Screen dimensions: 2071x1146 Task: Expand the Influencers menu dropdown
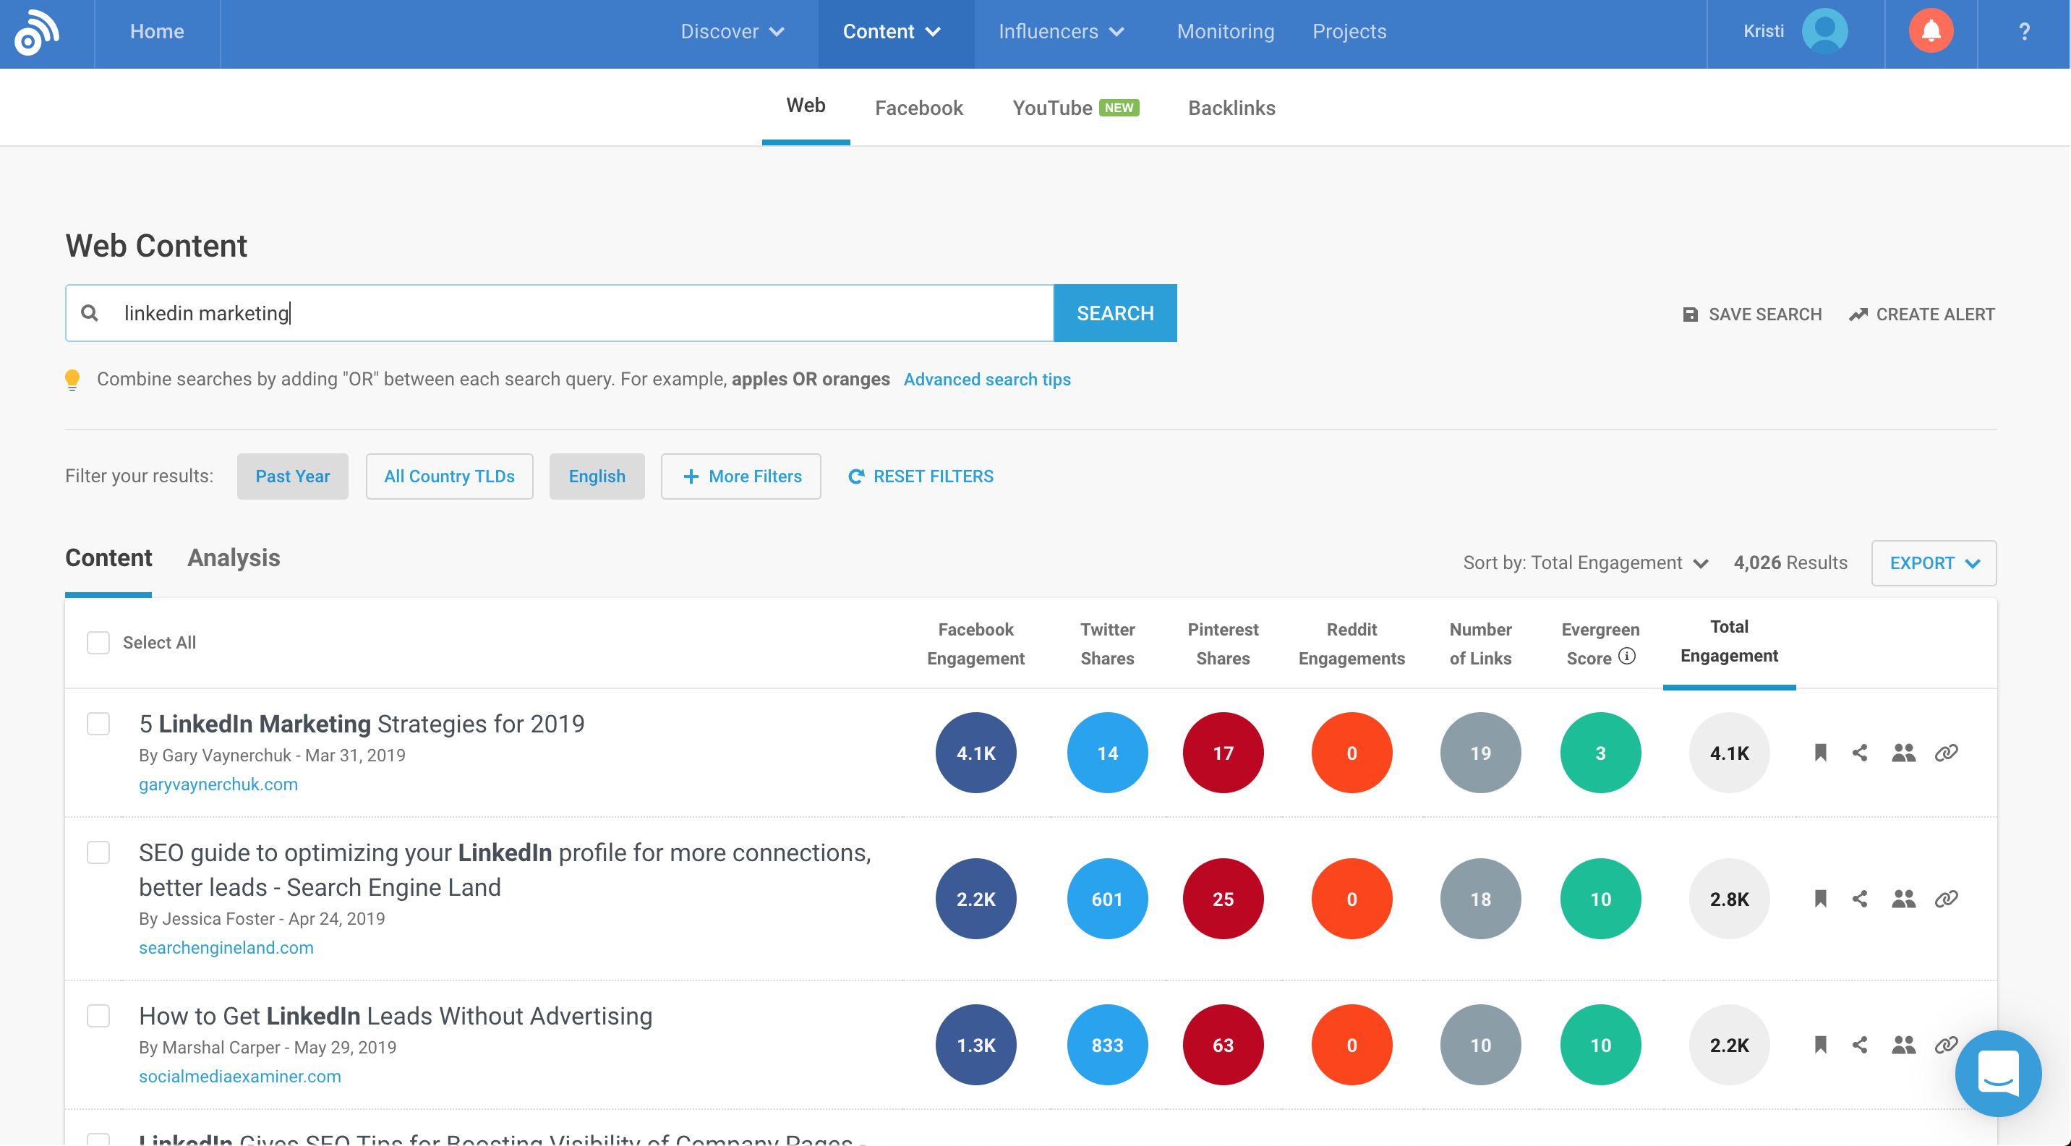pyautogui.click(x=1062, y=31)
